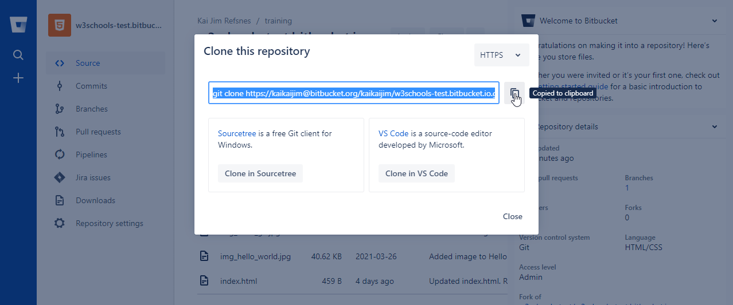Image resolution: width=733 pixels, height=305 pixels.
Task: Click the copy to clipboard icon
Action: pyautogui.click(x=514, y=93)
